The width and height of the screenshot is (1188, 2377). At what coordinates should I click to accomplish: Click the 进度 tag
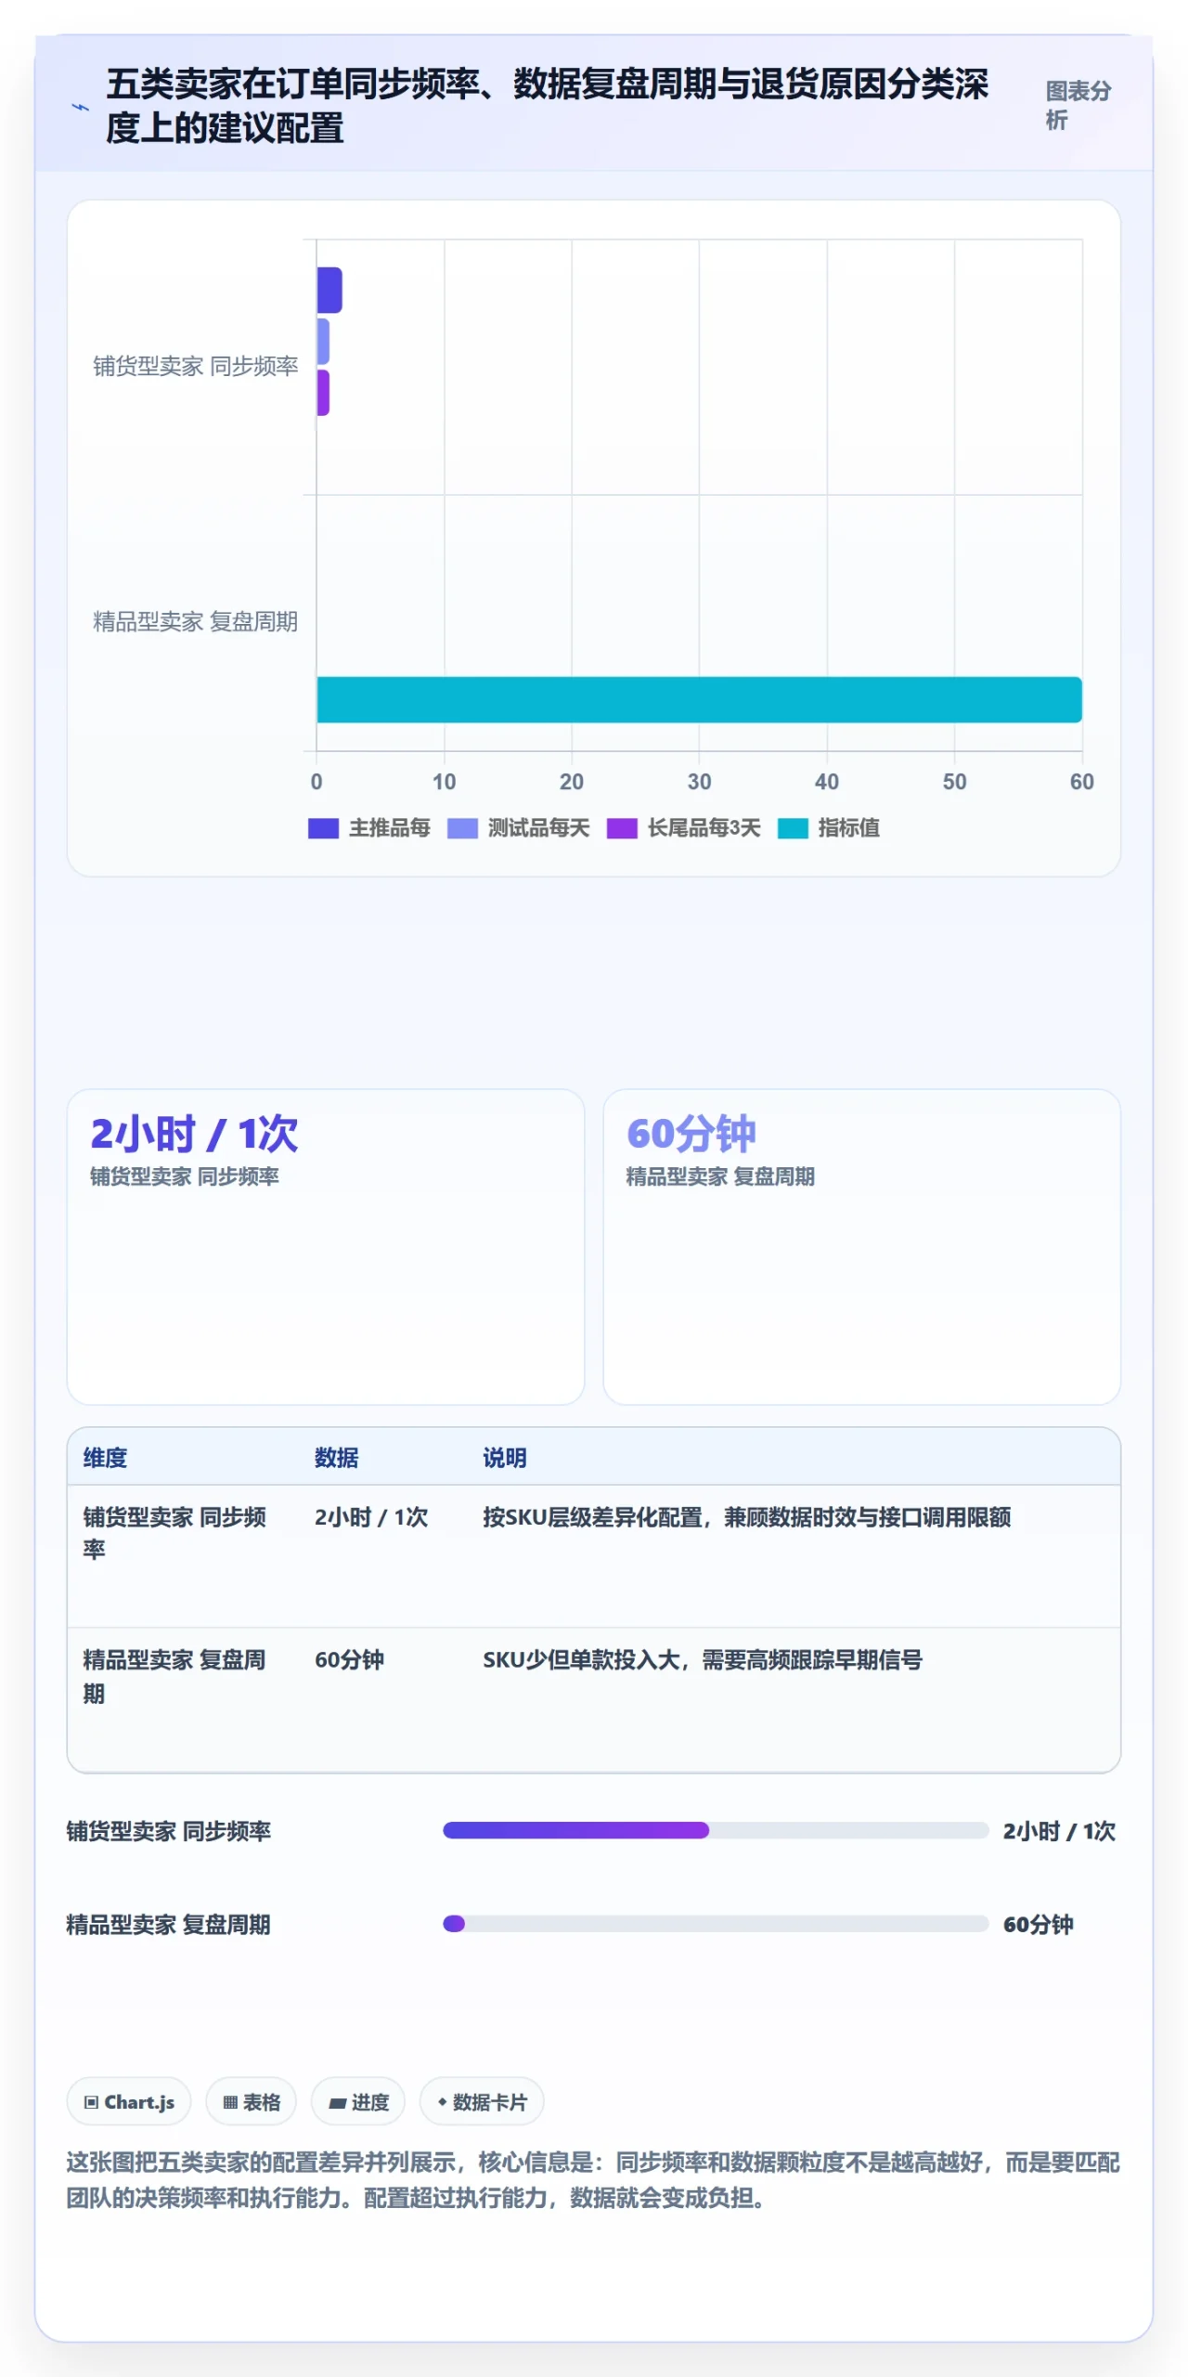point(358,2101)
